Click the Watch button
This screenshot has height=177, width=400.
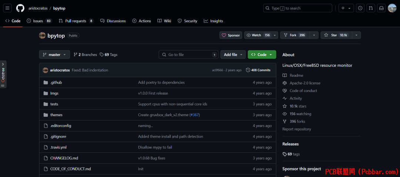[x=258, y=35]
